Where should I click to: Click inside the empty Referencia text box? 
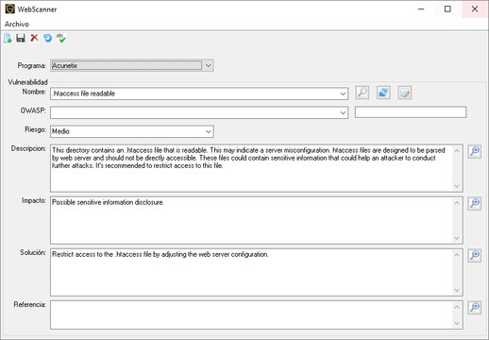pos(252,315)
